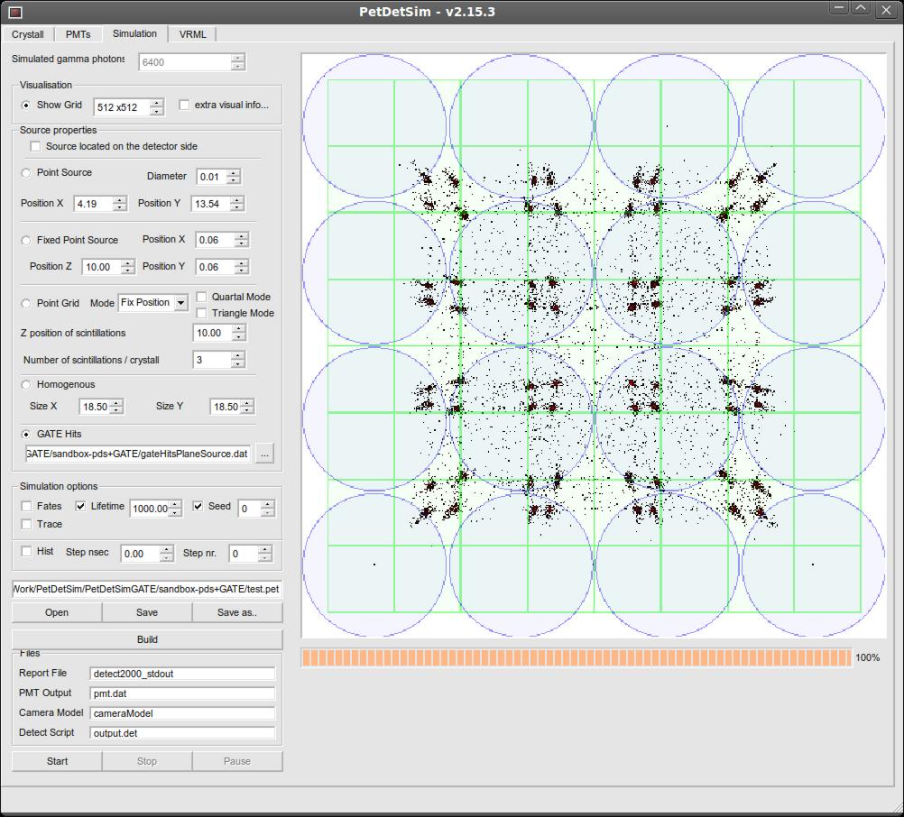Select the Simulation tab
Image resolution: width=904 pixels, height=817 pixels.
pyautogui.click(x=135, y=33)
